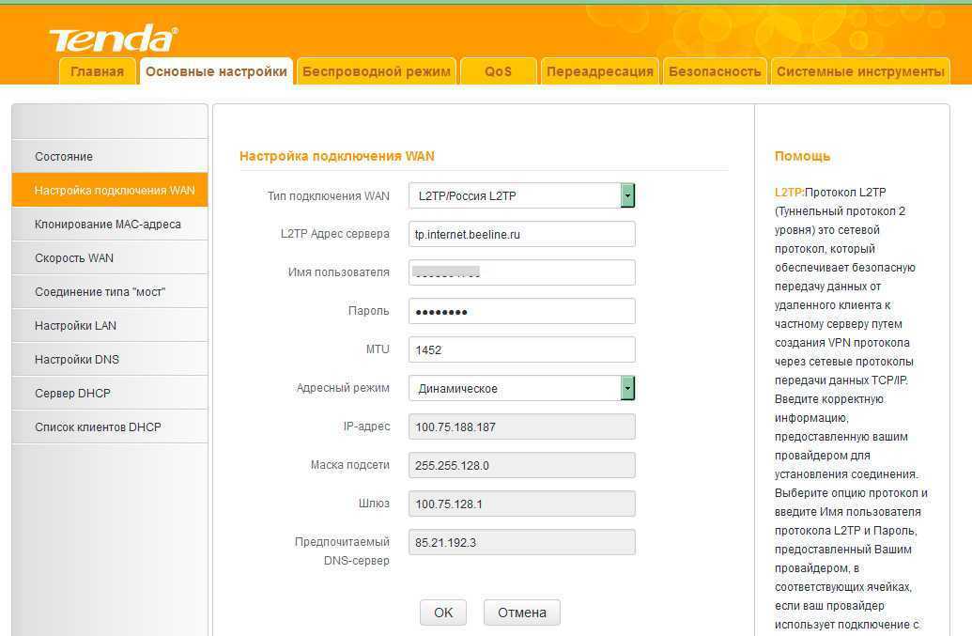
Task: Click the Отмена button
Action: (522, 613)
